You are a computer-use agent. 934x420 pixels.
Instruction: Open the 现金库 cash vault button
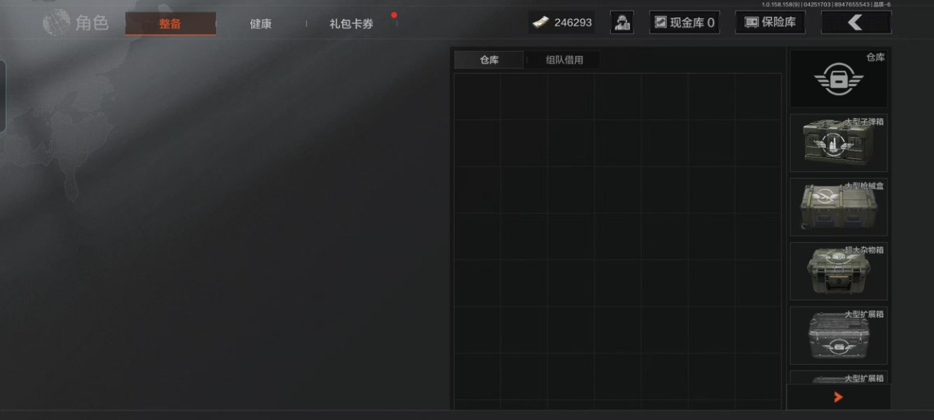click(x=684, y=23)
